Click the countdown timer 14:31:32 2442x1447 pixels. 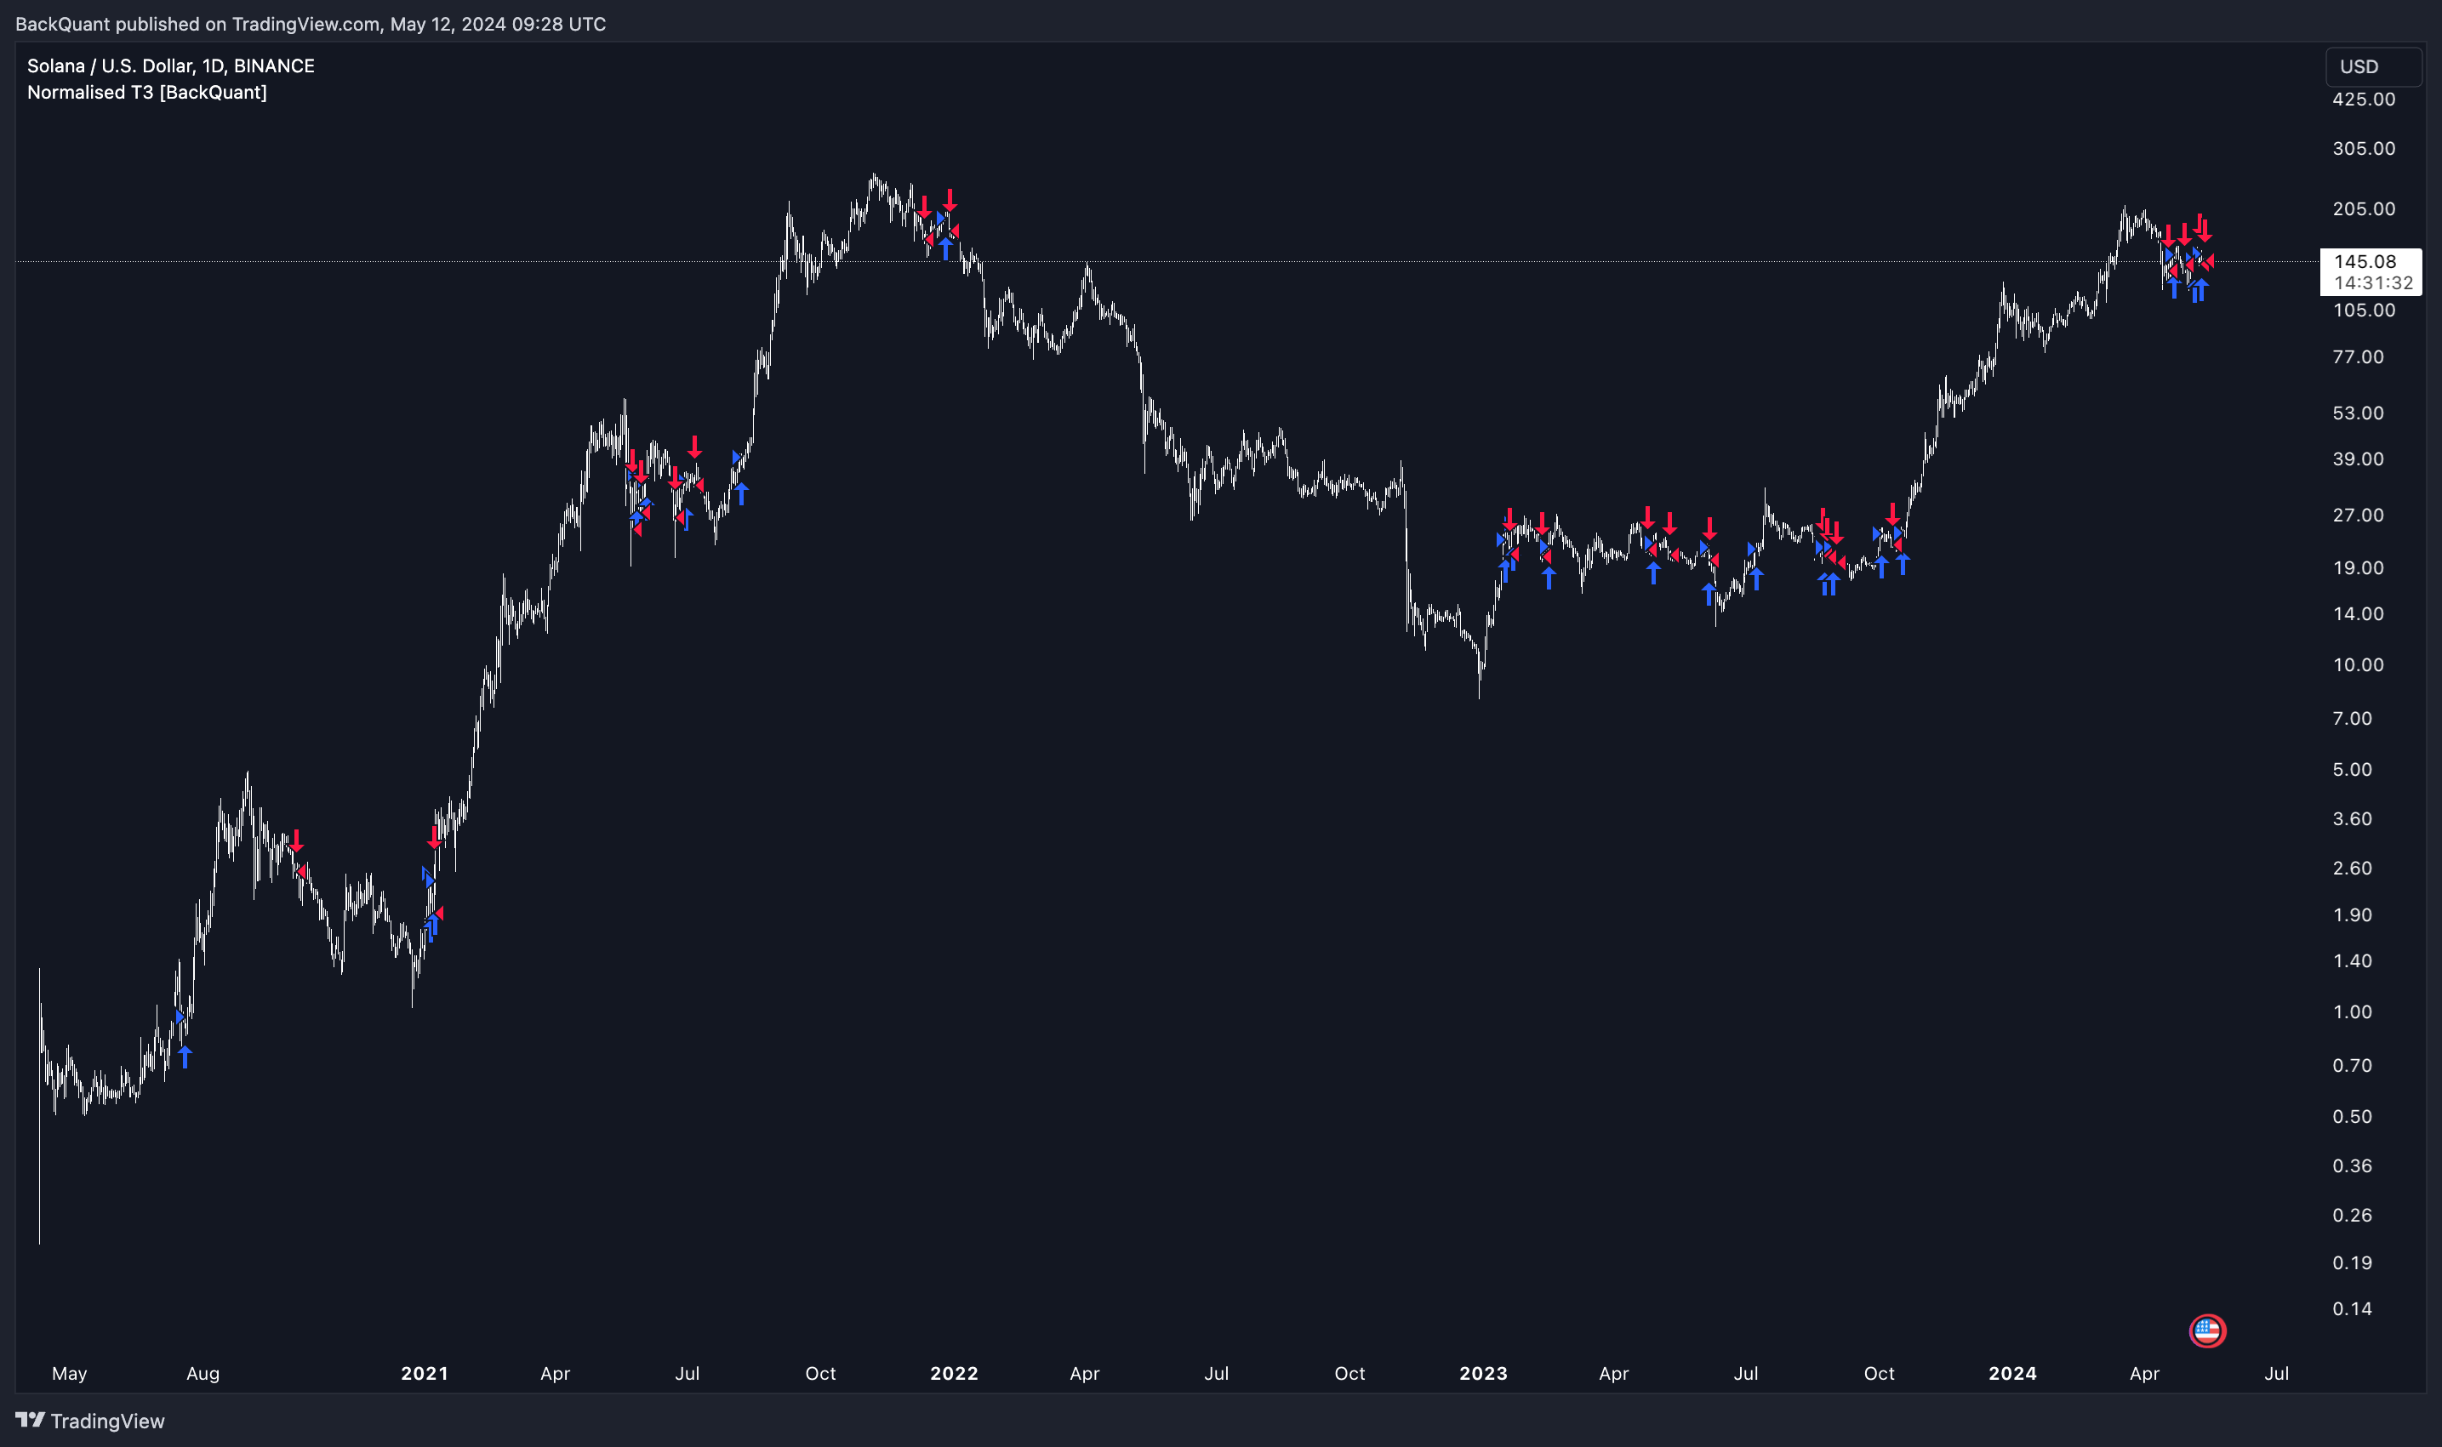pos(2373,282)
